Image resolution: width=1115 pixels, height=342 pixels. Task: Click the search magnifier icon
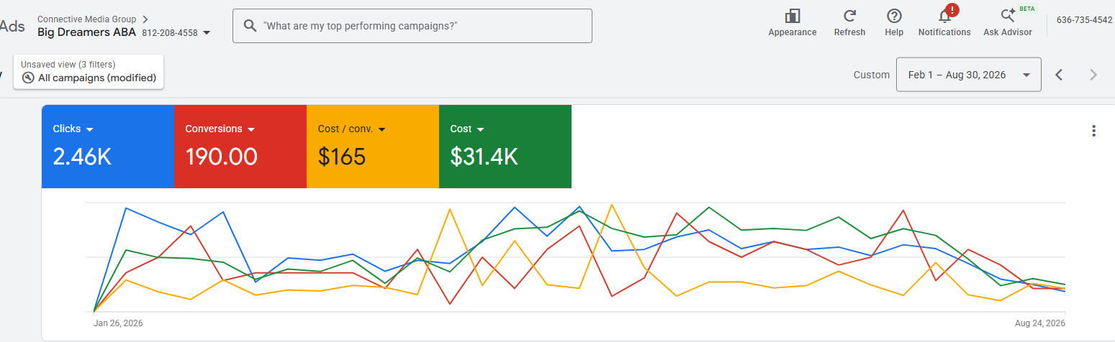pyautogui.click(x=250, y=26)
